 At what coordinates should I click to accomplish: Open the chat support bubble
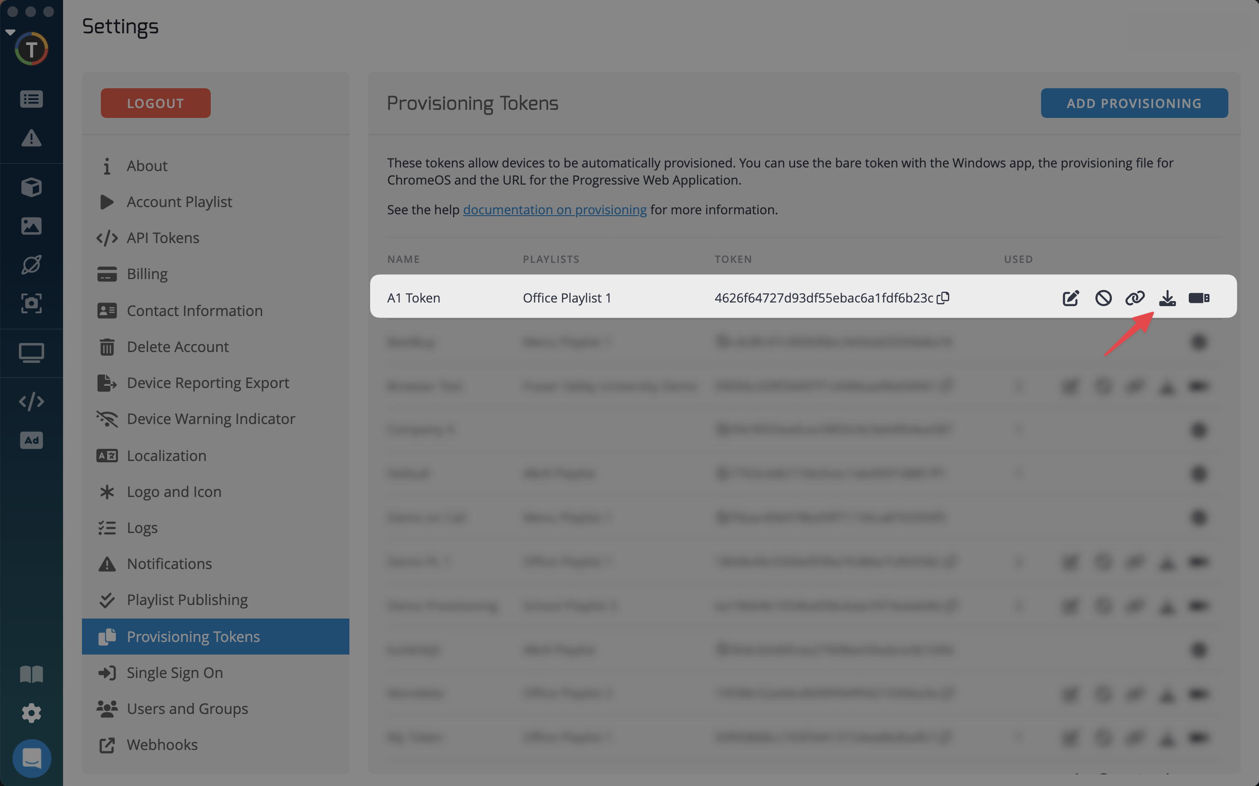pos(32,758)
